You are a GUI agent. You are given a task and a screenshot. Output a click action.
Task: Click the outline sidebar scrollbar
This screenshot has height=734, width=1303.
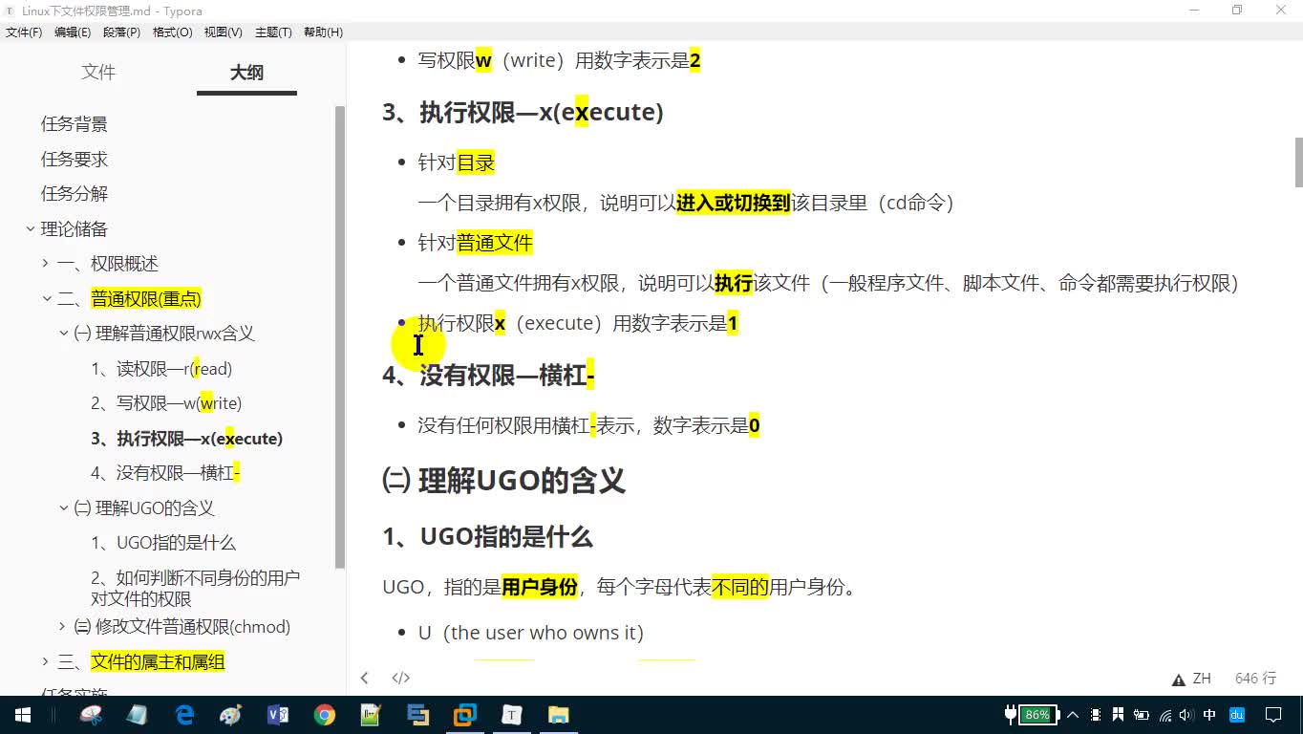coord(339,336)
